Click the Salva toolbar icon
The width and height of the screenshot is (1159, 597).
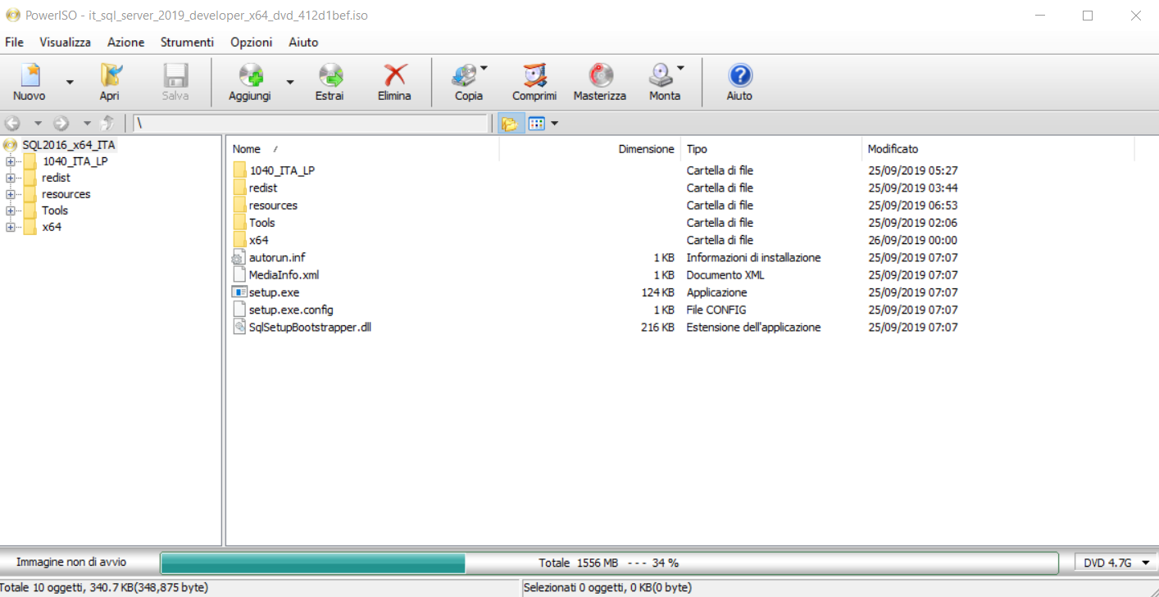(x=175, y=75)
